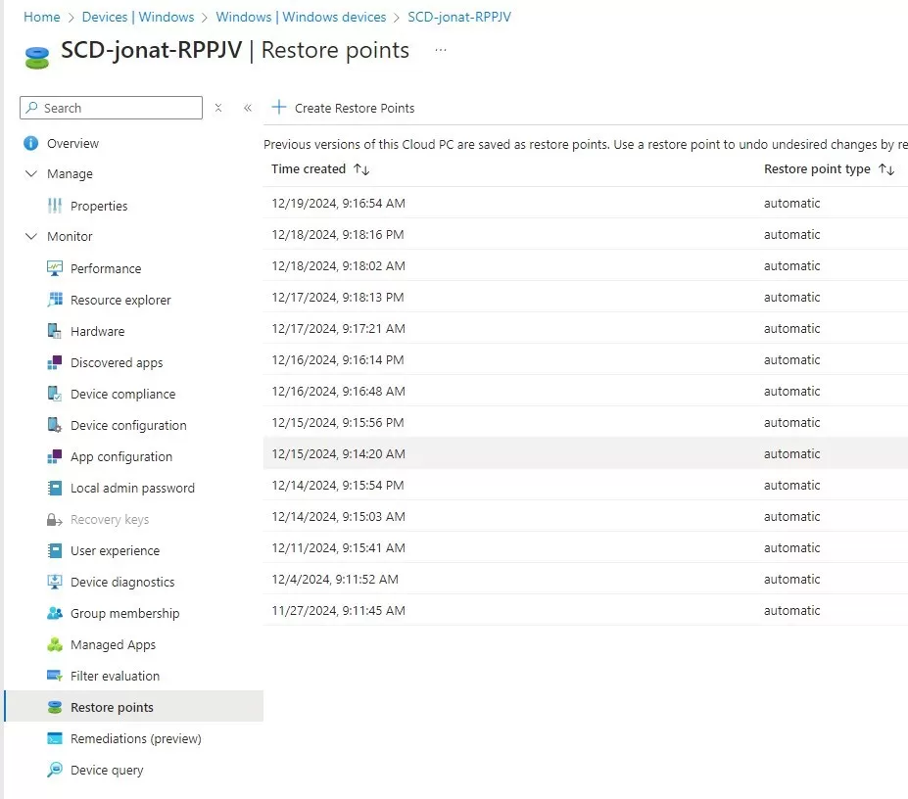Sort the table by Time created
908x799 pixels.
point(319,168)
